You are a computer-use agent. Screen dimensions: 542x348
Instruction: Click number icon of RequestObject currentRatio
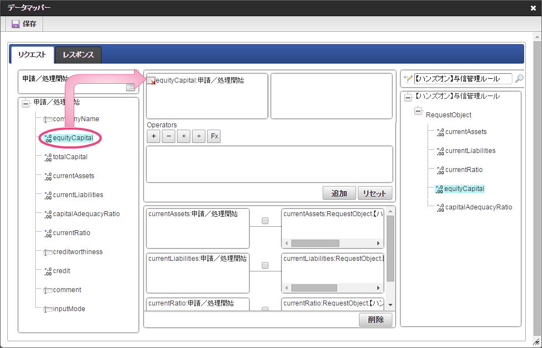click(x=440, y=170)
